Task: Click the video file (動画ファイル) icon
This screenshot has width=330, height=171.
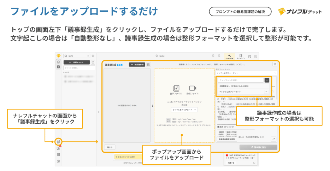Action: tap(192, 88)
